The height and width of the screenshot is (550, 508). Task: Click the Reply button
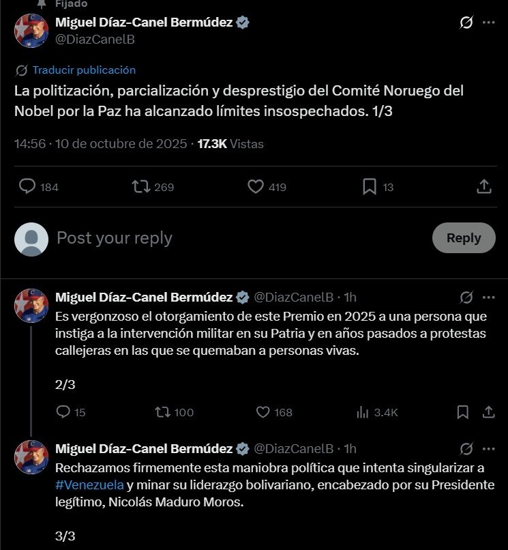(x=464, y=237)
